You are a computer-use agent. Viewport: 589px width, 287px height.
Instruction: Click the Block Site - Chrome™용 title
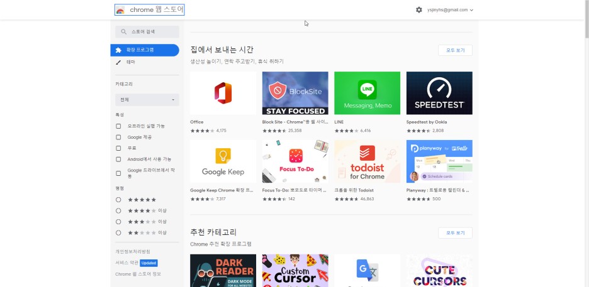295,122
